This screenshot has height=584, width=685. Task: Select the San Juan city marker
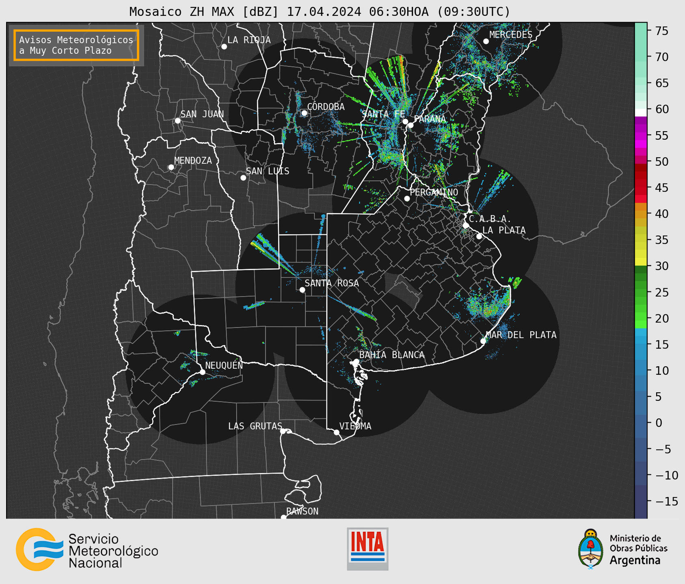(177, 121)
